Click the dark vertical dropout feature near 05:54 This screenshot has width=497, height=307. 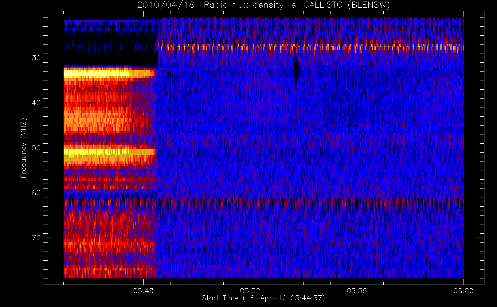296,70
